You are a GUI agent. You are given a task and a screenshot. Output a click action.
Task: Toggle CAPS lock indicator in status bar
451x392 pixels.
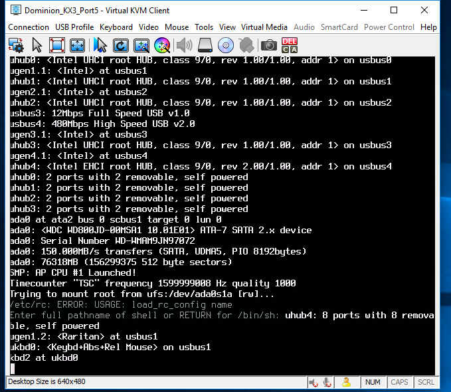[399, 382]
